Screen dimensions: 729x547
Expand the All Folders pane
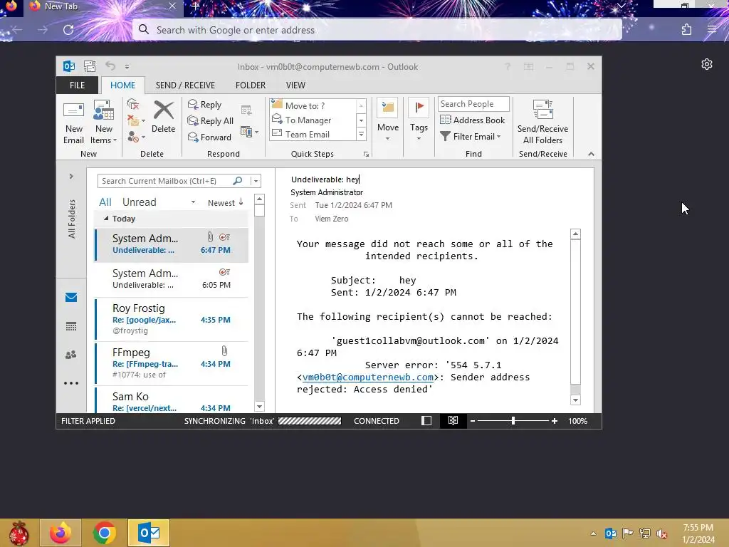pyautogui.click(x=71, y=177)
